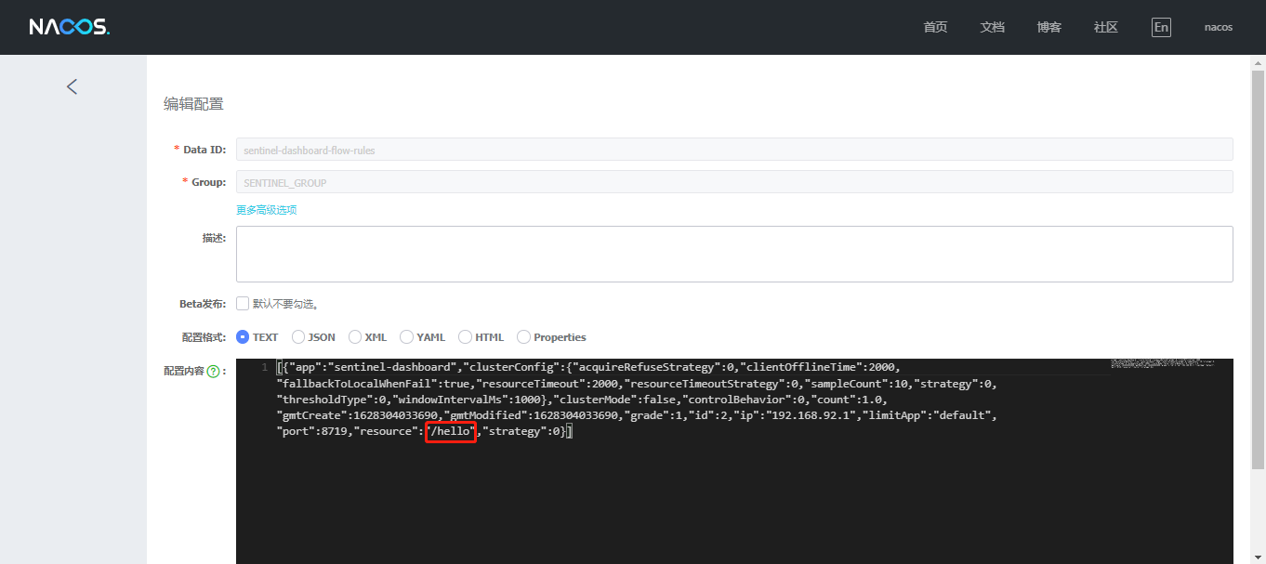The width and height of the screenshot is (1266, 564).
Task: Click line number 1 in the editor
Action: click(x=264, y=367)
